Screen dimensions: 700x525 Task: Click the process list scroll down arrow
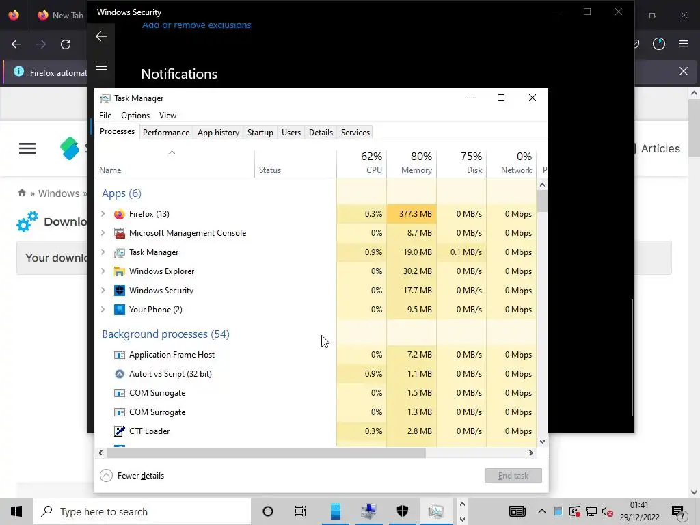point(542,442)
